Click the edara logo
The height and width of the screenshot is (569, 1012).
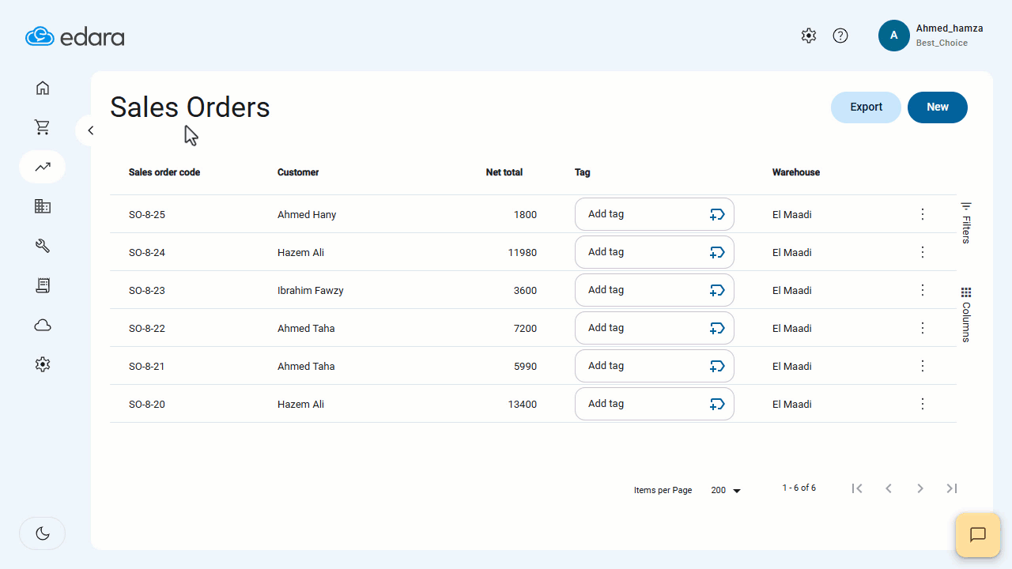(74, 36)
